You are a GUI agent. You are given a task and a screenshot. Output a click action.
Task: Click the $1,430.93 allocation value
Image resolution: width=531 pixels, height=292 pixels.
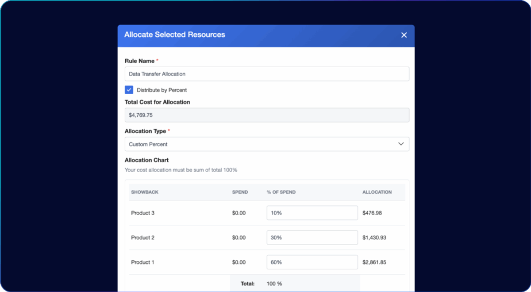[x=374, y=238]
